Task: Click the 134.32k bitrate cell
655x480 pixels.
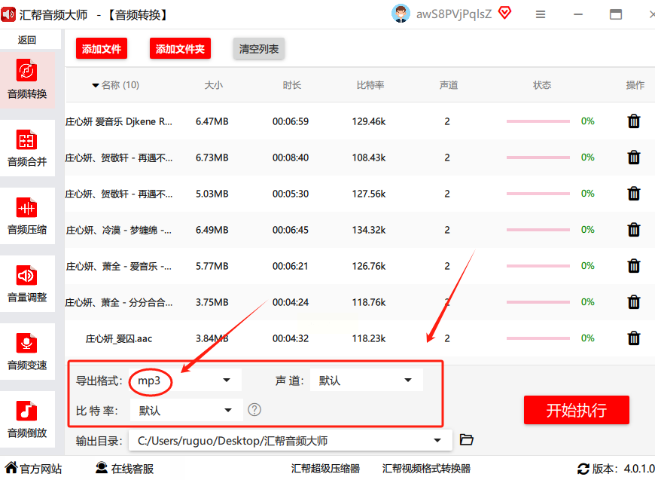Action: tap(369, 230)
